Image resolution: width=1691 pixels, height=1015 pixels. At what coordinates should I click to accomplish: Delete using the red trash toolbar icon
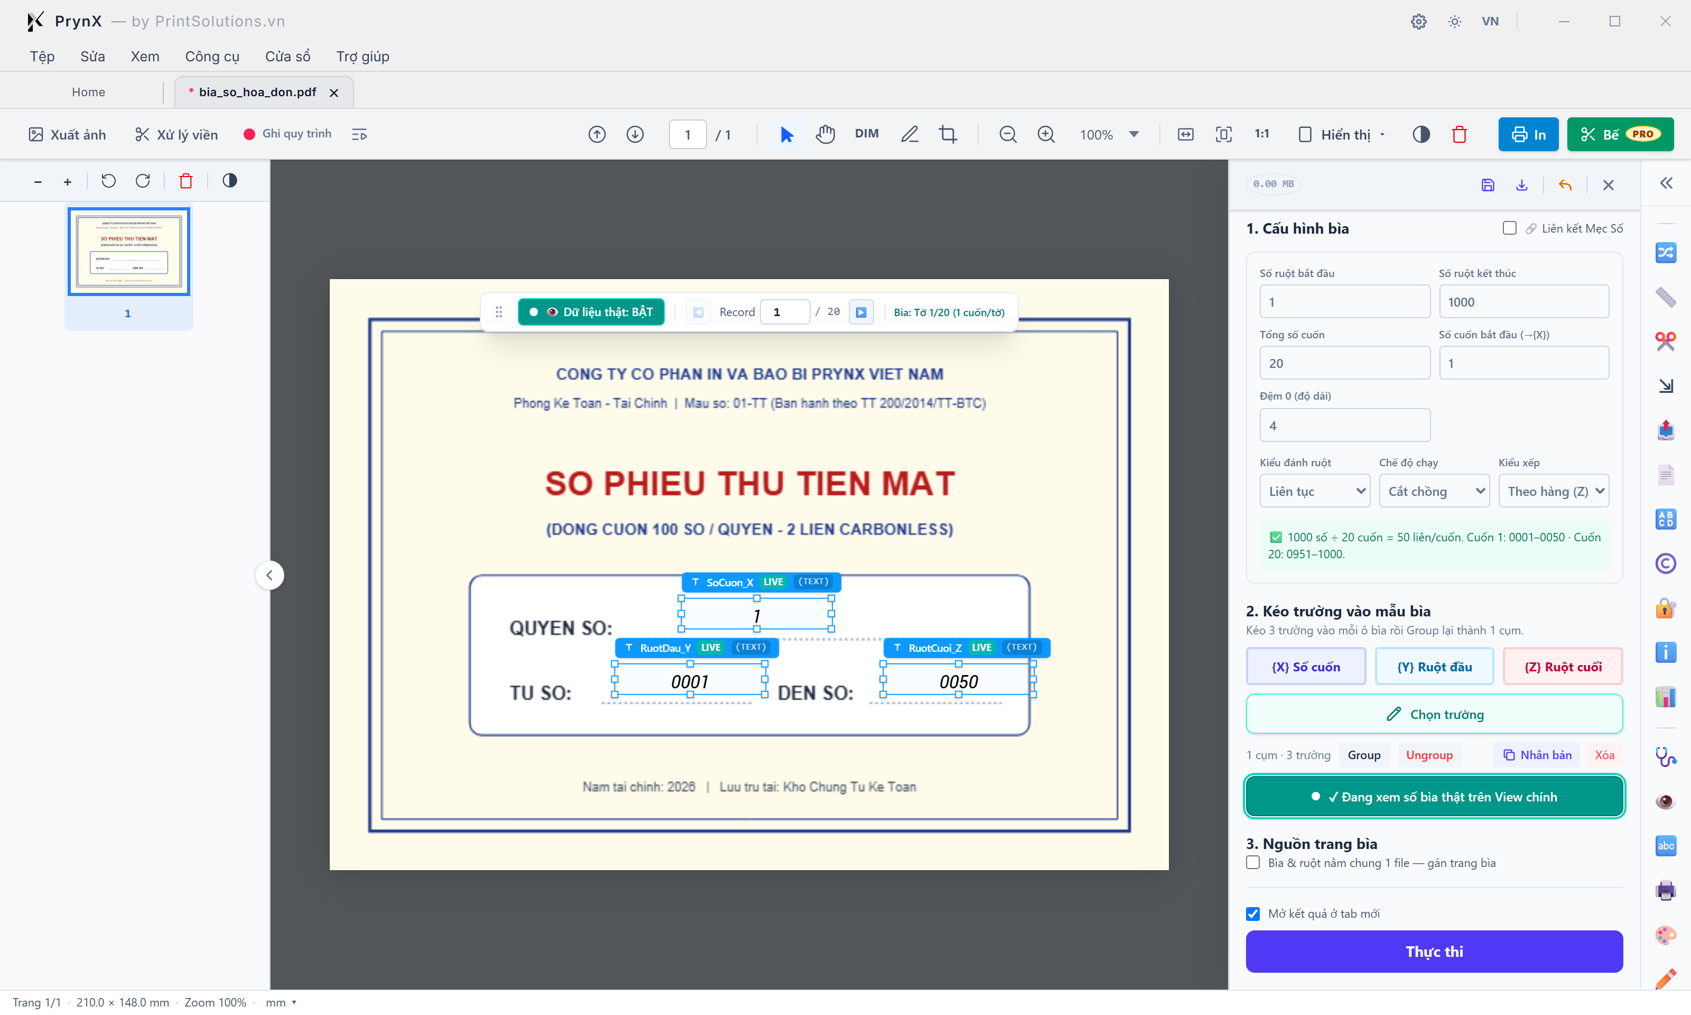pos(1460,134)
